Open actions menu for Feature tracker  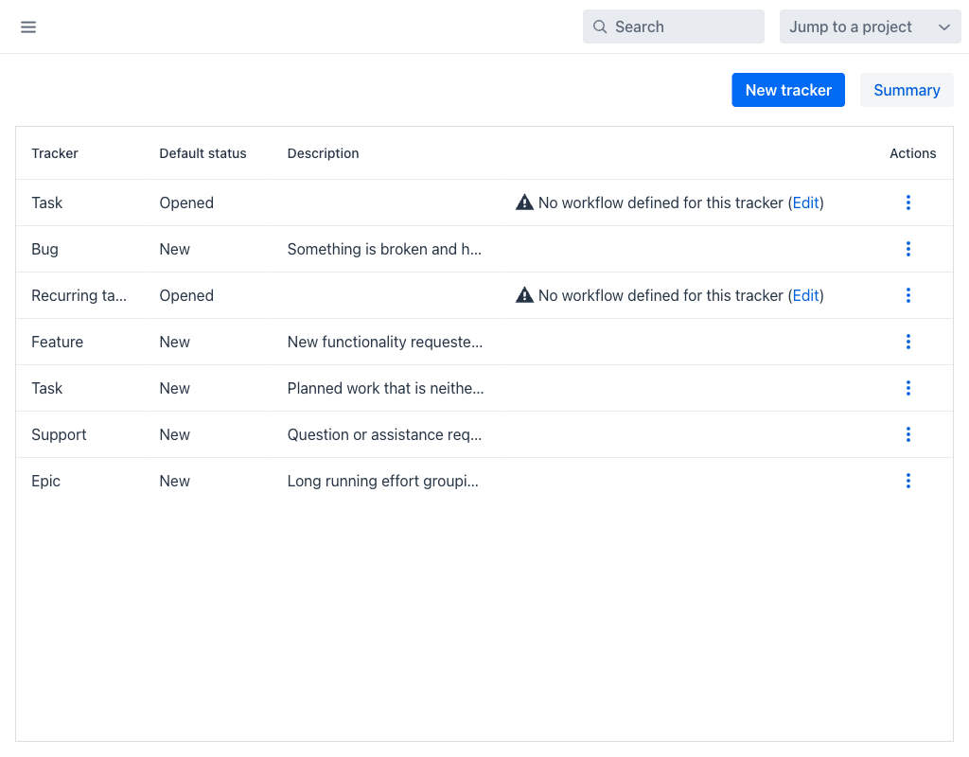(907, 342)
